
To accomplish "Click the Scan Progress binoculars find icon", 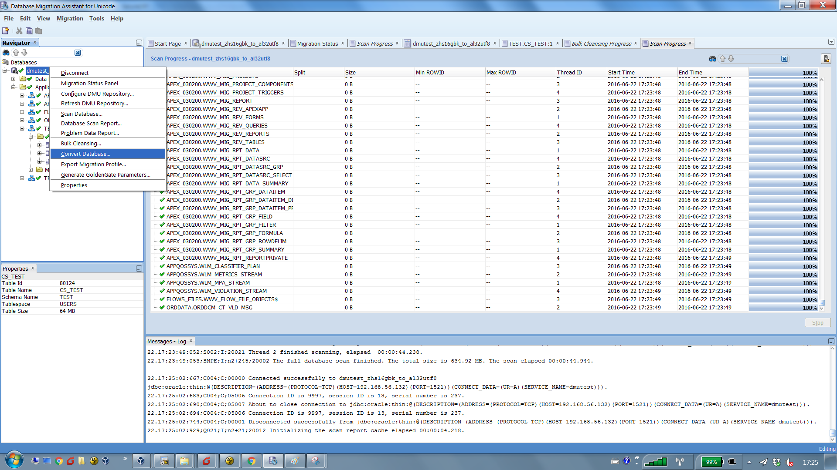I will pos(713,59).
